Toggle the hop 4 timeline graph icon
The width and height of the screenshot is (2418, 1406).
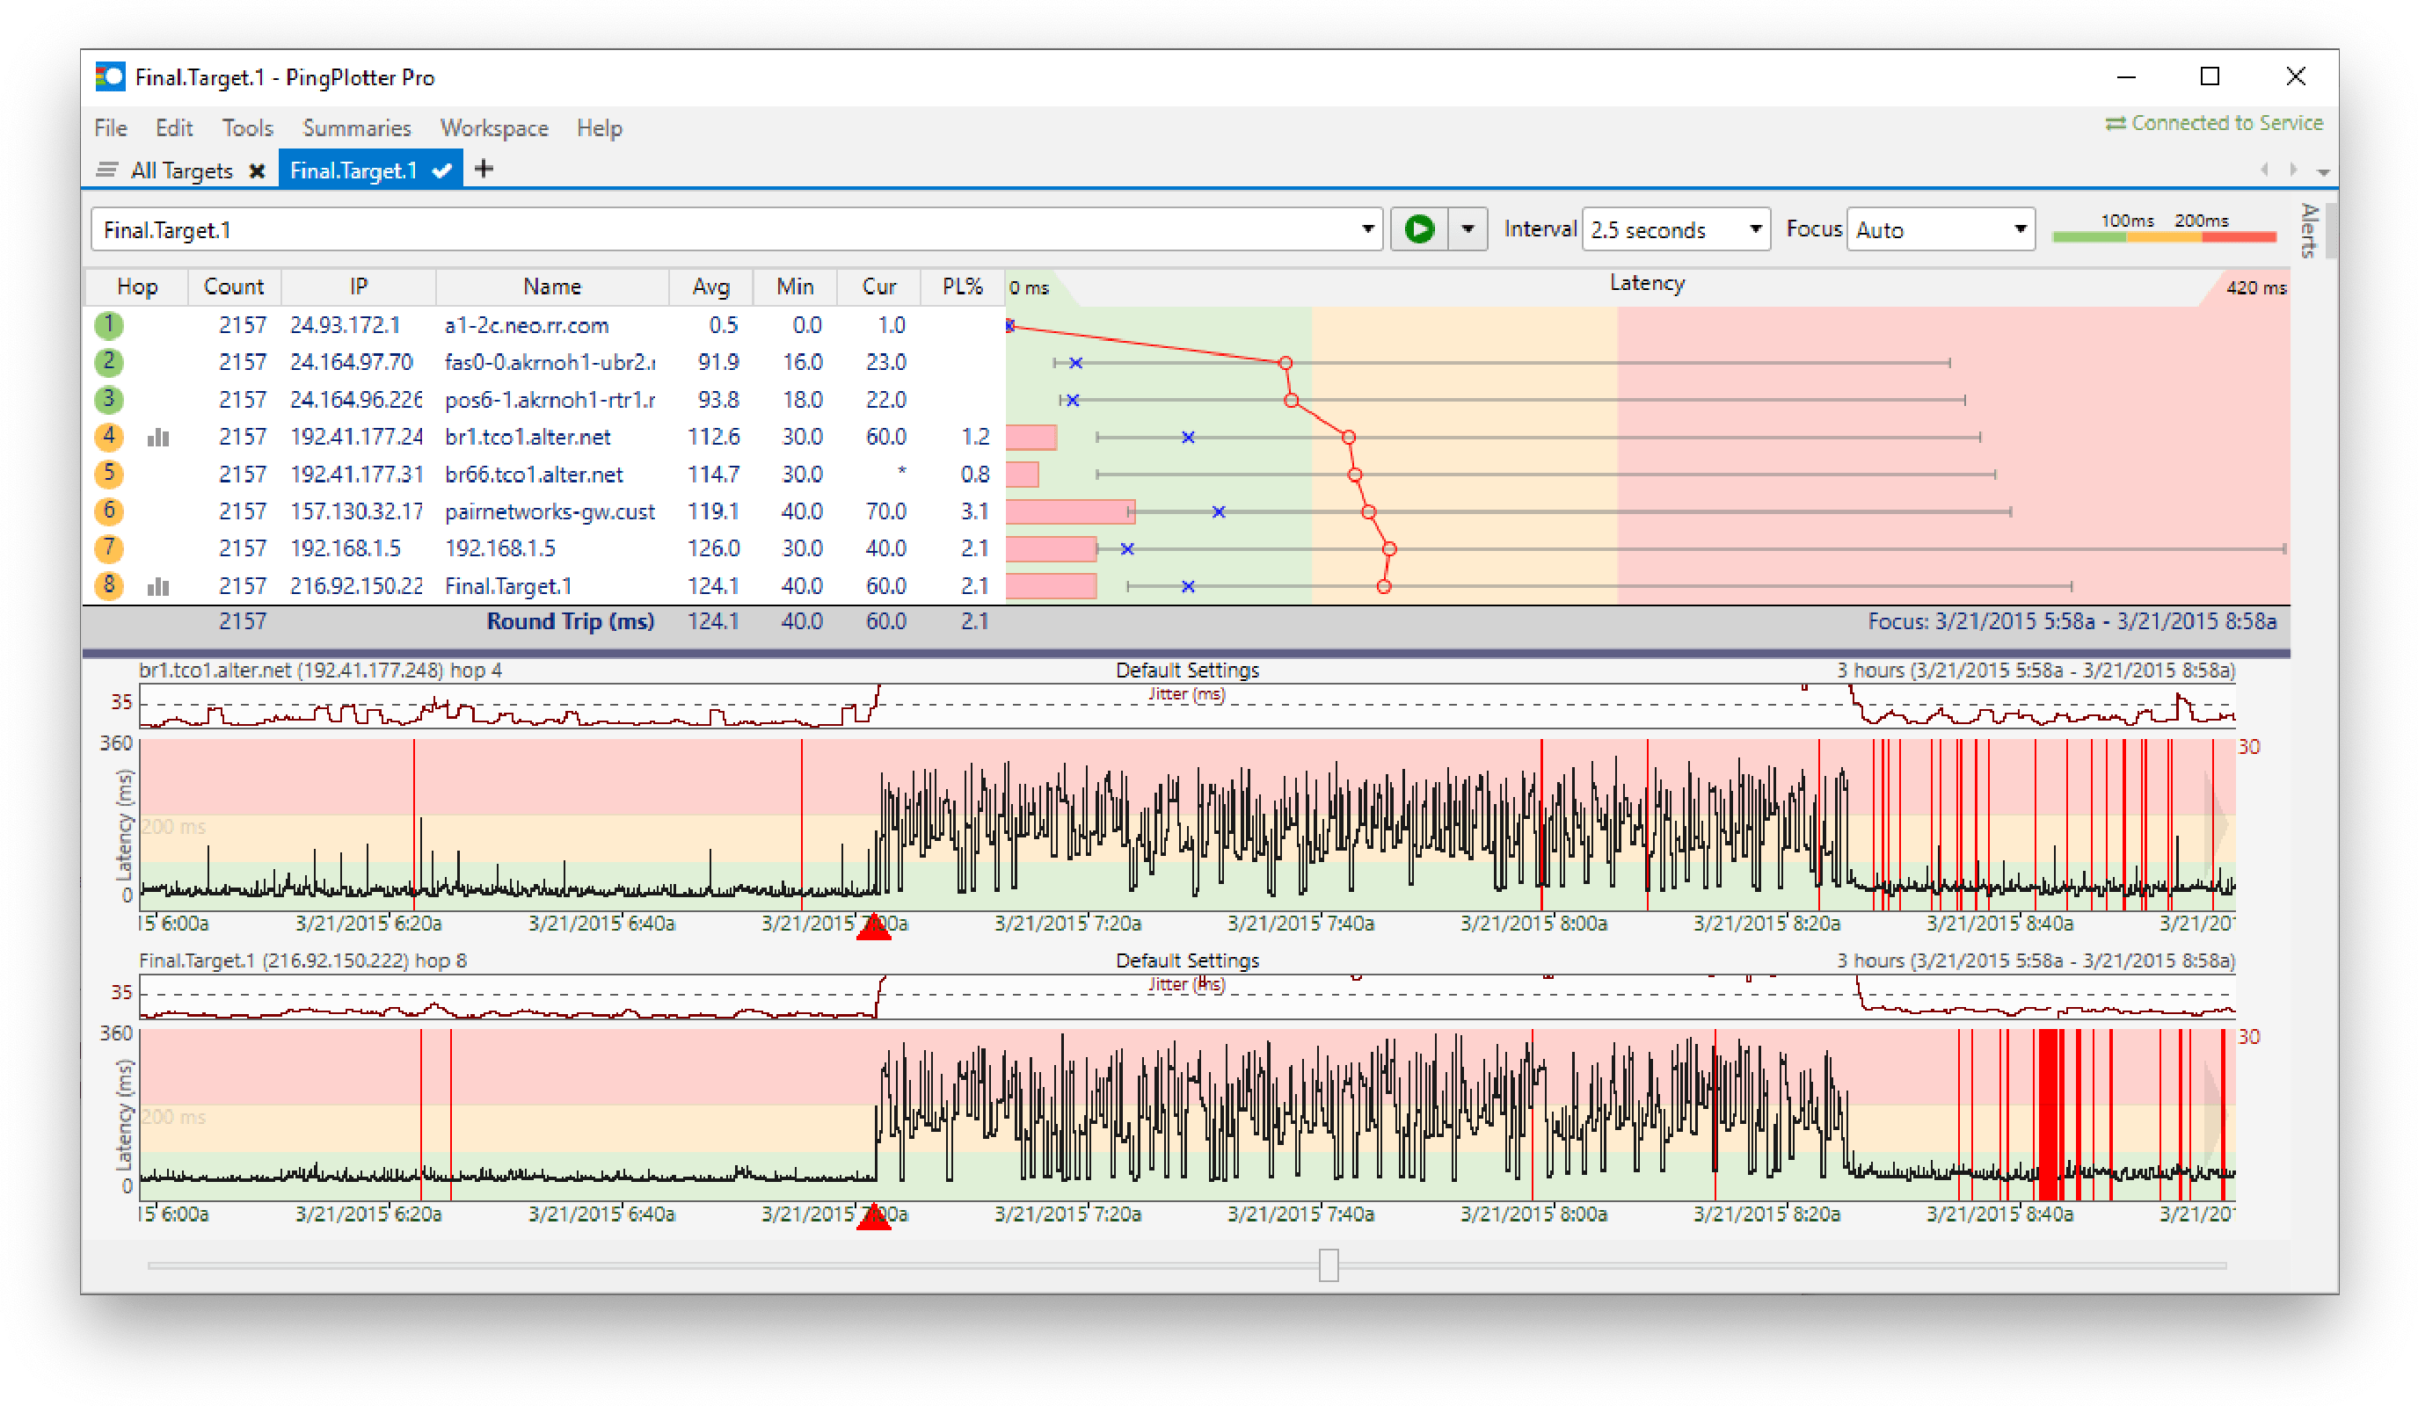(158, 438)
